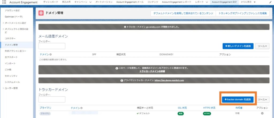This screenshot has width=274, height=118.
Task: Sort by プライマリ column header
Action: click(x=45, y=108)
